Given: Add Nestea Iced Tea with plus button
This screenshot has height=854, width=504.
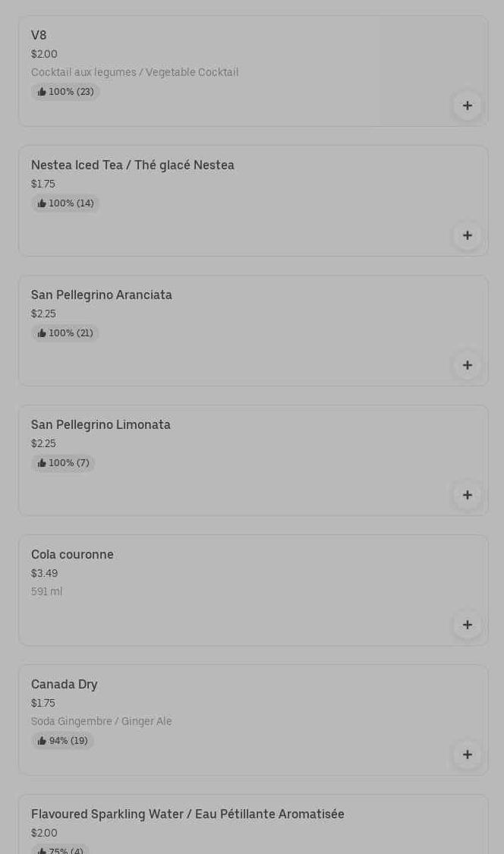Looking at the screenshot, I should (x=467, y=235).
